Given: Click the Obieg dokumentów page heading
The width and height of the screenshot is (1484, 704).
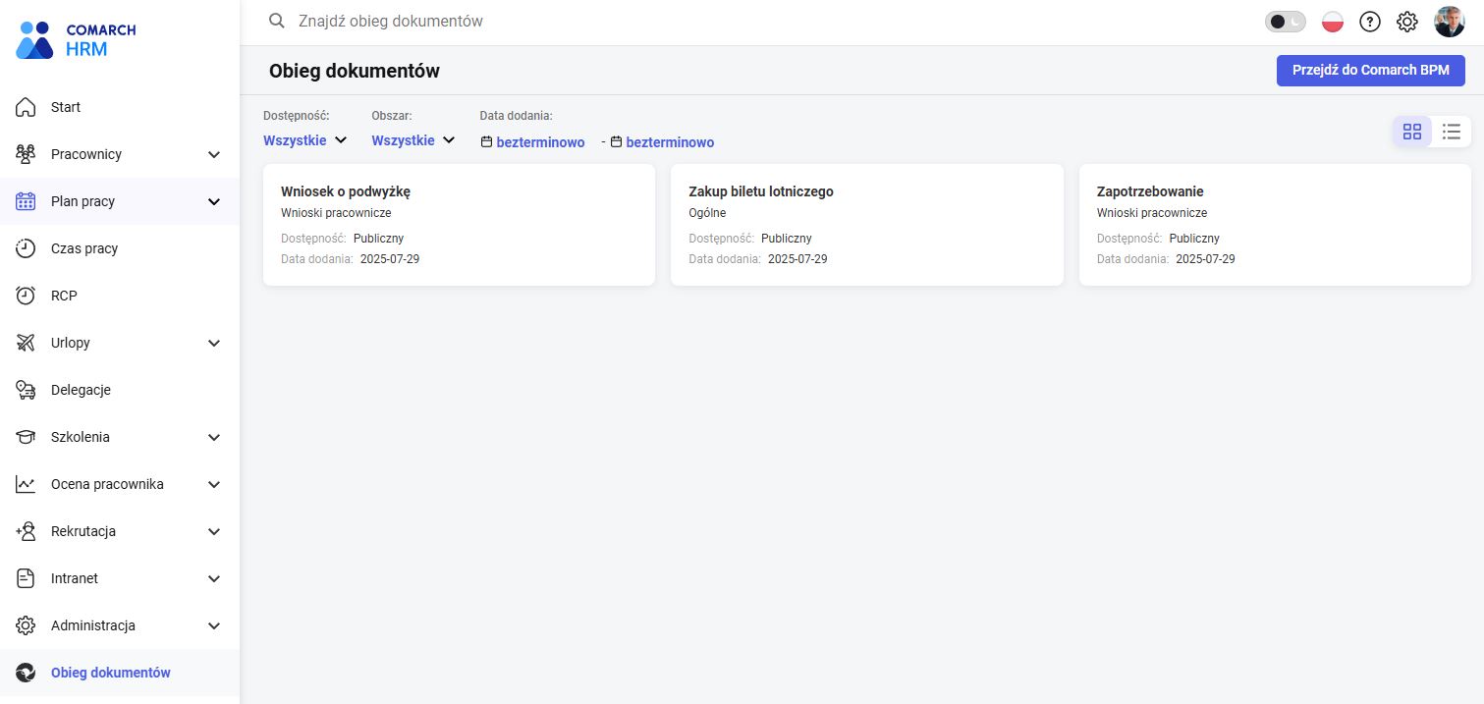Looking at the screenshot, I should (x=355, y=71).
